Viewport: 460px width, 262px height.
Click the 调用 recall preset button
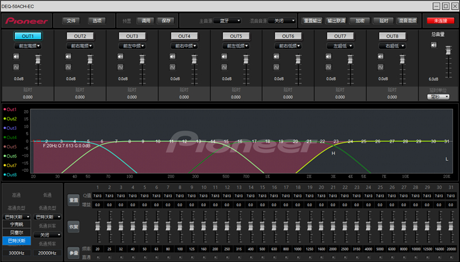(x=146, y=21)
